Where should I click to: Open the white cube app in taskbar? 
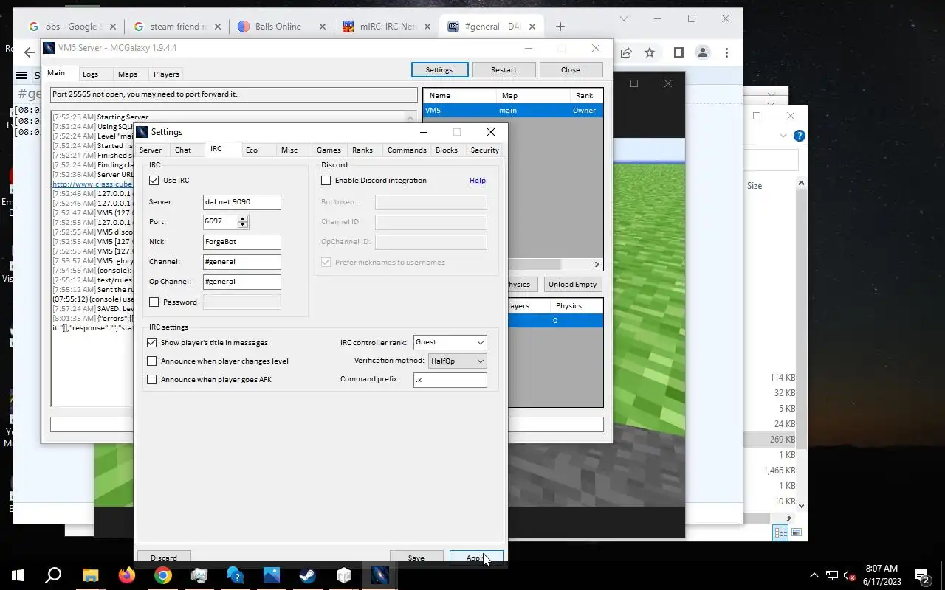tap(343, 575)
